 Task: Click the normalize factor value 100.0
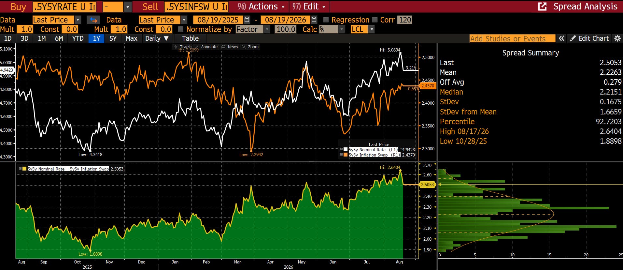click(x=286, y=29)
